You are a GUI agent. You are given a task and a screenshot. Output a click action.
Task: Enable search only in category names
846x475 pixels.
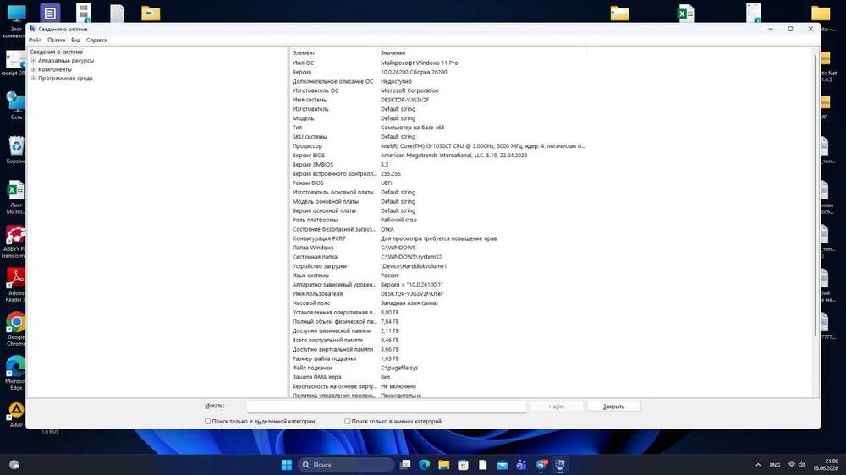tap(348, 421)
